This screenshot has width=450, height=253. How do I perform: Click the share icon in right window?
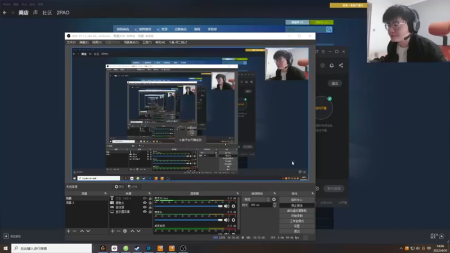(x=341, y=65)
